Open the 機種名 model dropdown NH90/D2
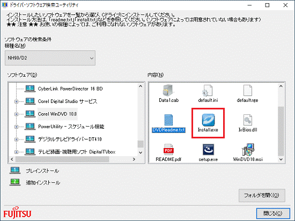The width and height of the screenshot is (295, 221). [50, 58]
